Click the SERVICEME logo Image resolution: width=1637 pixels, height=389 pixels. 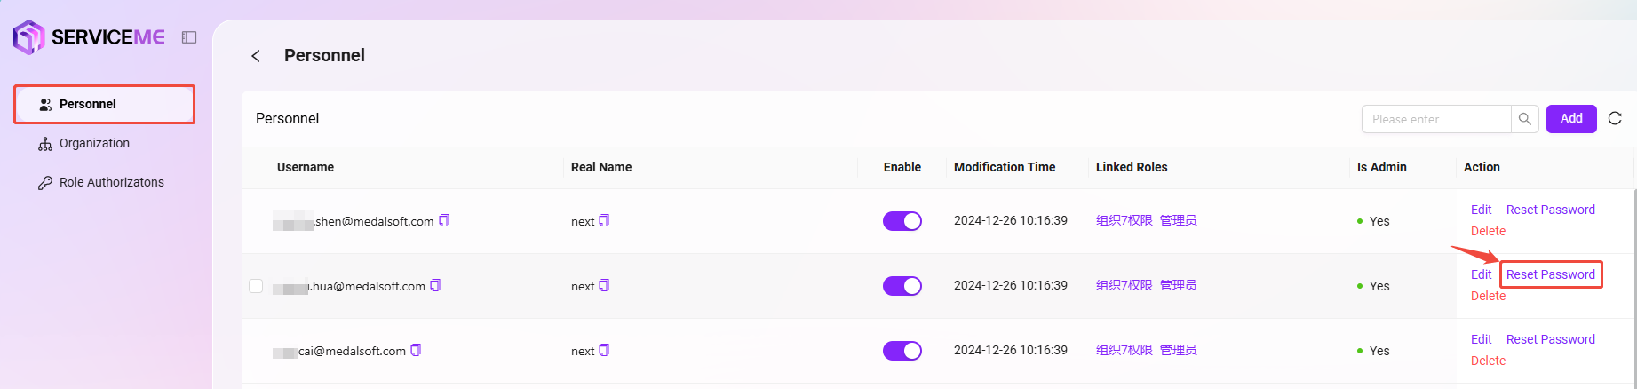click(89, 37)
